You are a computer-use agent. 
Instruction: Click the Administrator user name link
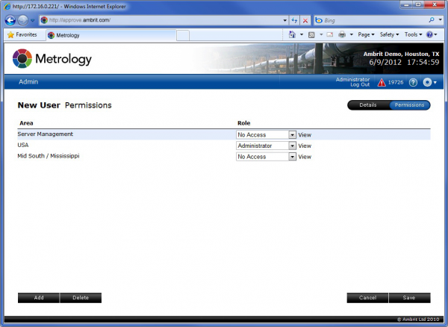click(x=352, y=79)
